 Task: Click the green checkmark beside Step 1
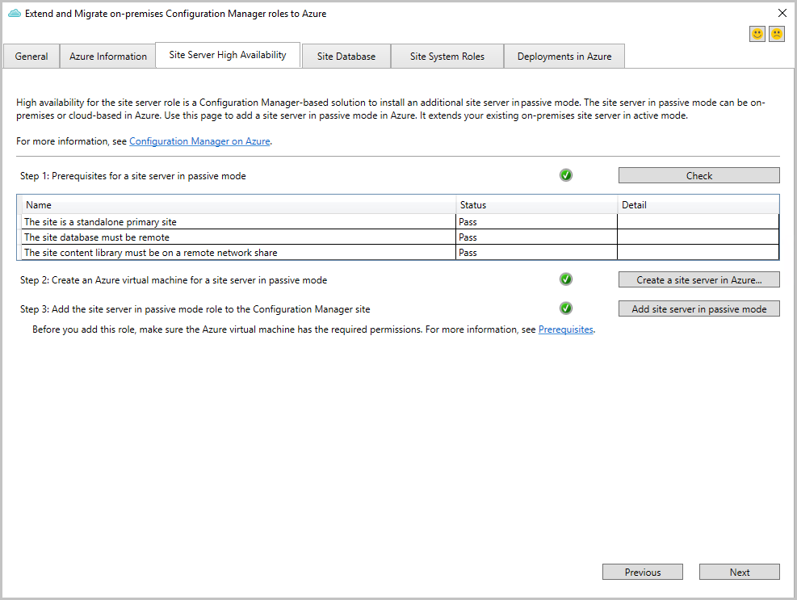point(566,175)
